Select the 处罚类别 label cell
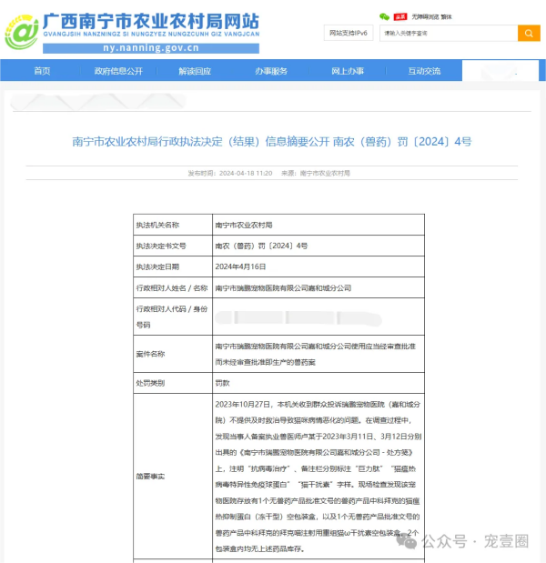Image resolution: width=546 pixels, height=563 pixels. coord(173,383)
